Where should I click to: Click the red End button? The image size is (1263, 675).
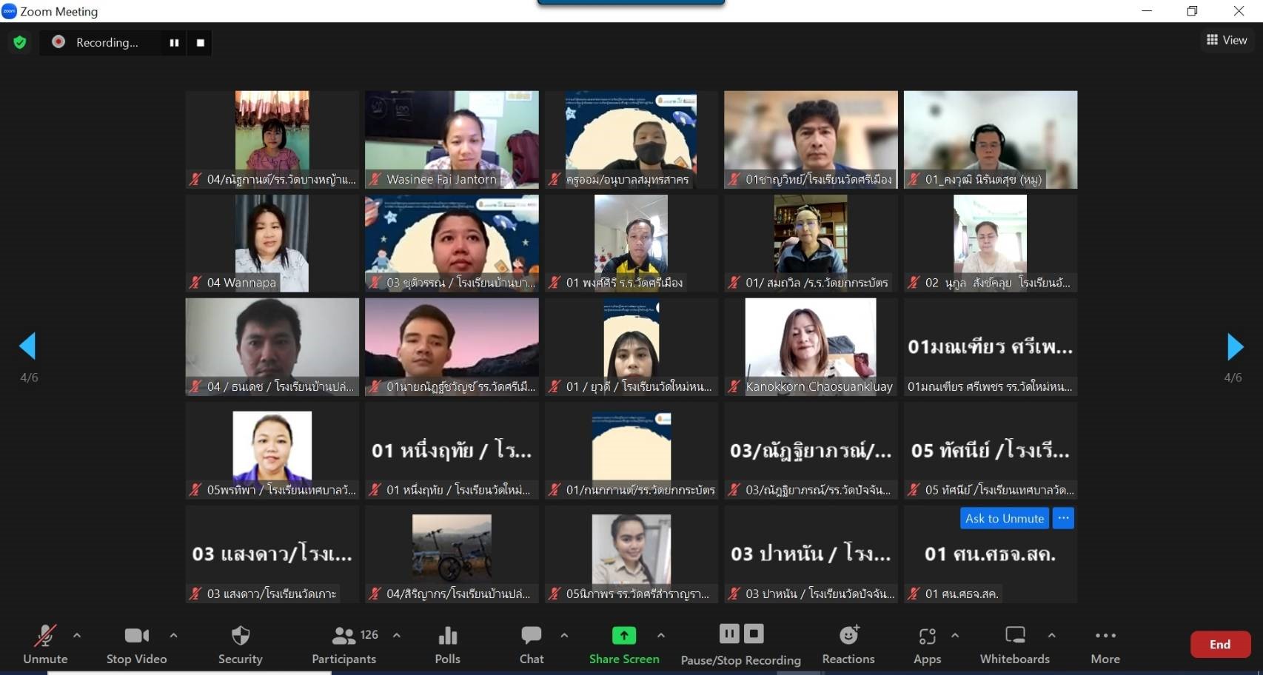tap(1219, 645)
